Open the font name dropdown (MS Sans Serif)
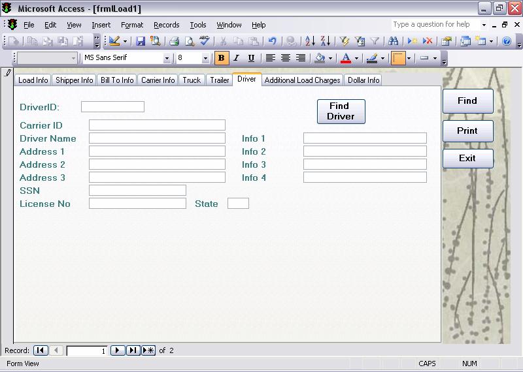The width and height of the screenshot is (523, 372). pos(167,58)
